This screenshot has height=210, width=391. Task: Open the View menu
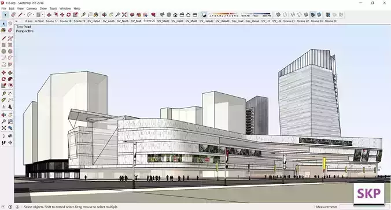pos(20,8)
